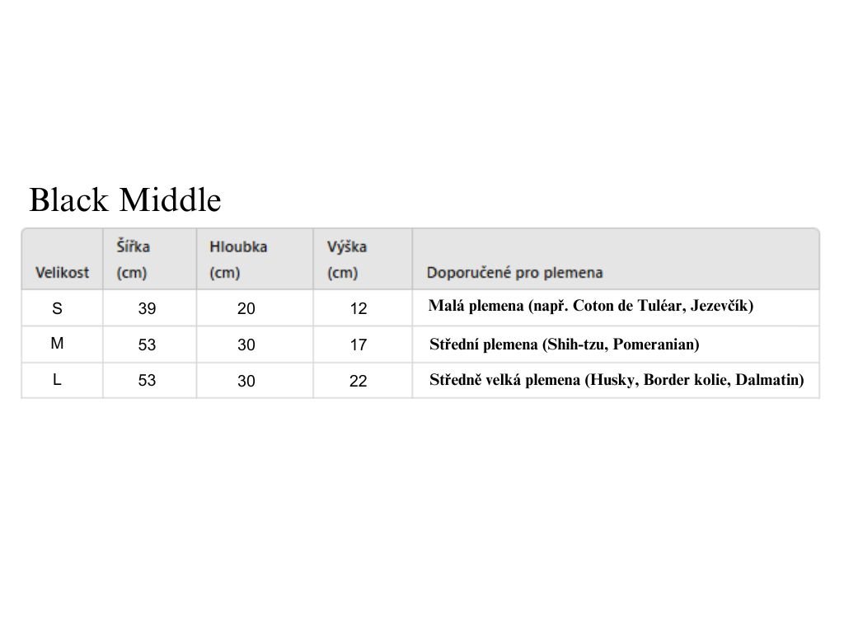The image size is (844, 633).
Task: Select width 53 in the M row
Action: (147, 345)
